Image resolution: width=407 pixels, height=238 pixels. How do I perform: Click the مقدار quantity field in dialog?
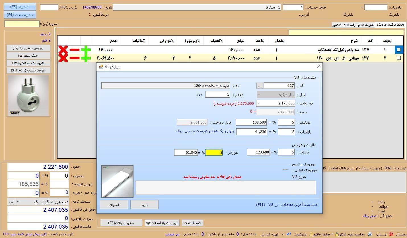217,95
